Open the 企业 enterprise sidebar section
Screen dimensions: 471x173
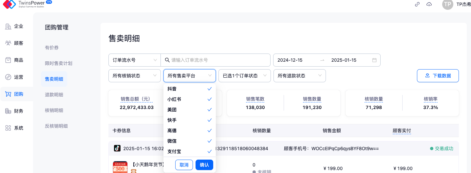coord(15,26)
